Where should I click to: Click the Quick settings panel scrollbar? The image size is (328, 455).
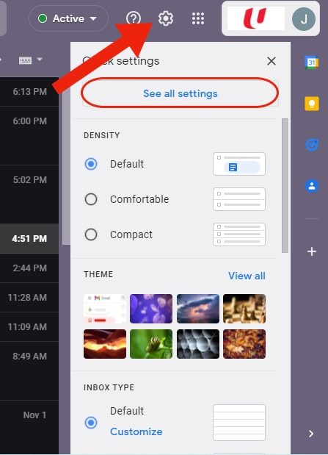tap(285, 185)
